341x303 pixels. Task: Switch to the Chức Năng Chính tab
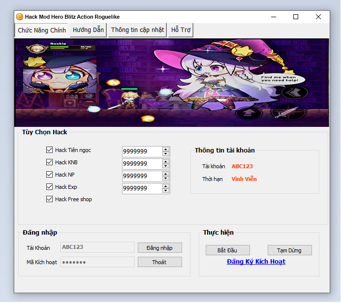pos(42,30)
